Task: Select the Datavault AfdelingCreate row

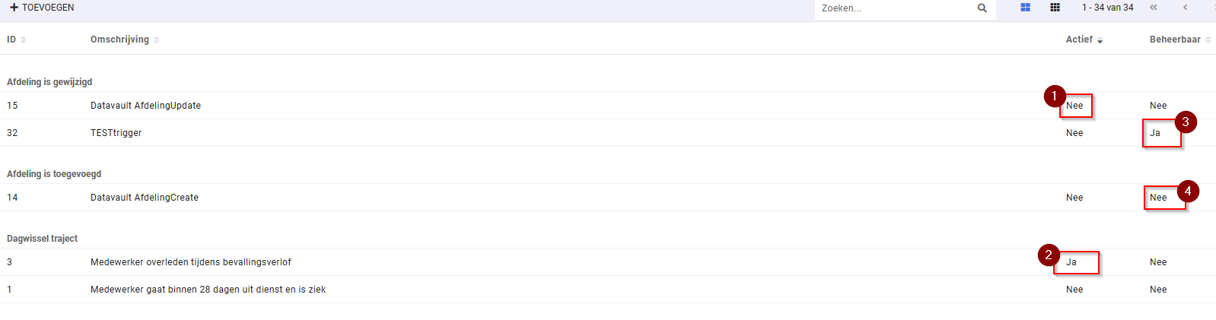Action: point(608,198)
